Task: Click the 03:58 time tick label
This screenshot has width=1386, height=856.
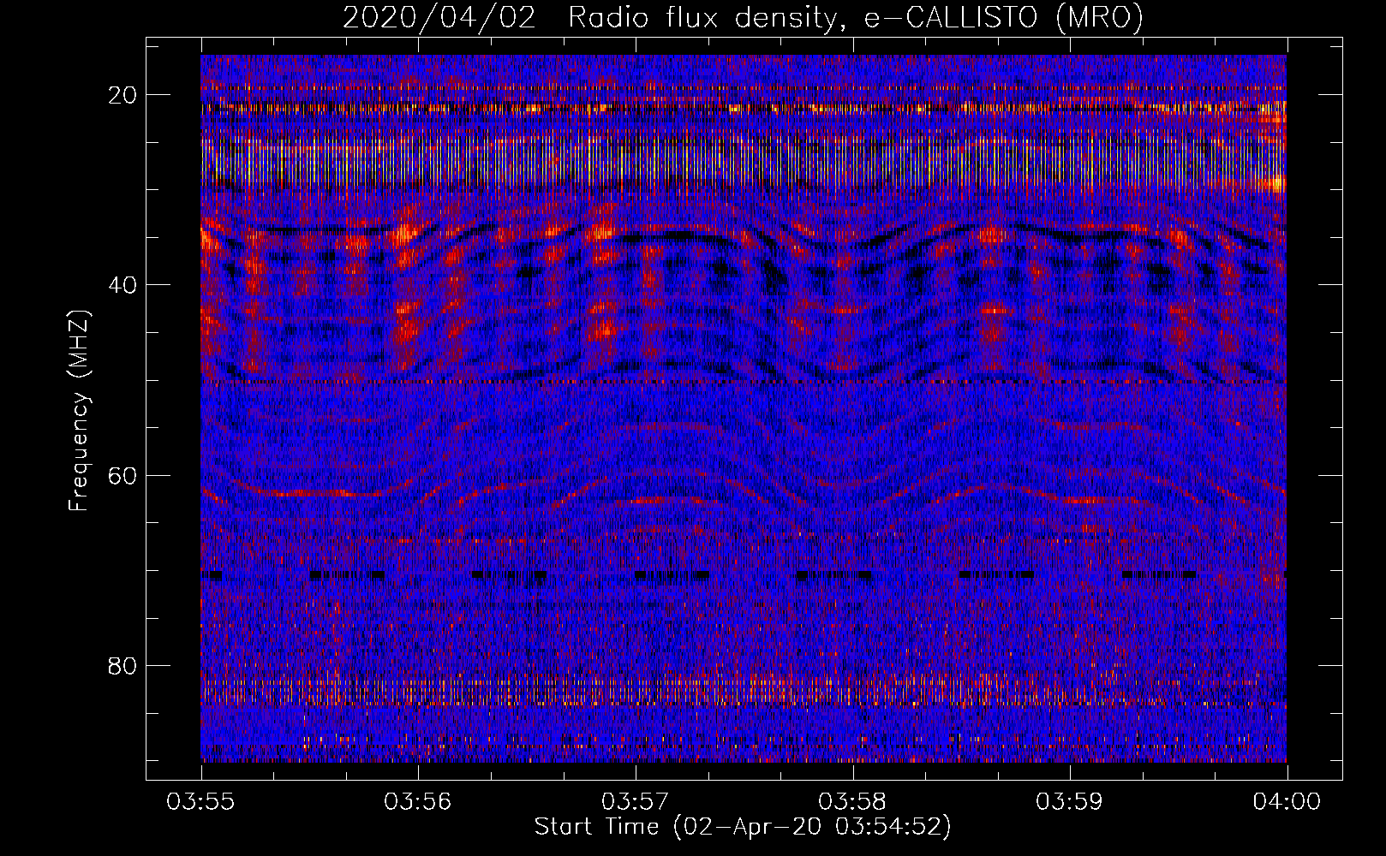Action: click(x=853, y=802)
